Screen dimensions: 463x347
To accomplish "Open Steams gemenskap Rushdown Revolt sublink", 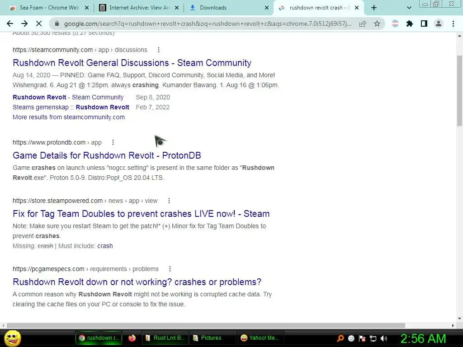I will pyautogui.click(x=71, y=107).
